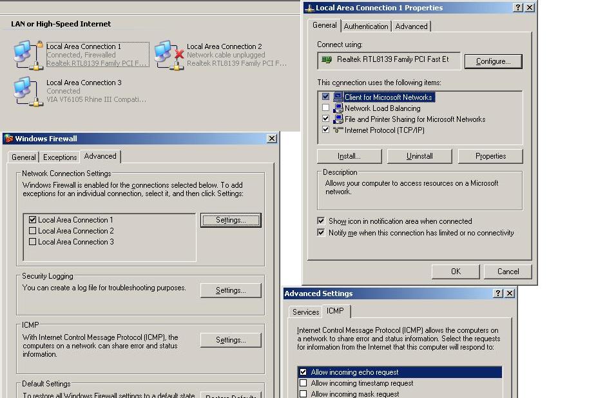The height and width of the screenshot is (398, 616).
Task: Click 'Allow incoming timestamp request' row text
Action: point(362,383)
